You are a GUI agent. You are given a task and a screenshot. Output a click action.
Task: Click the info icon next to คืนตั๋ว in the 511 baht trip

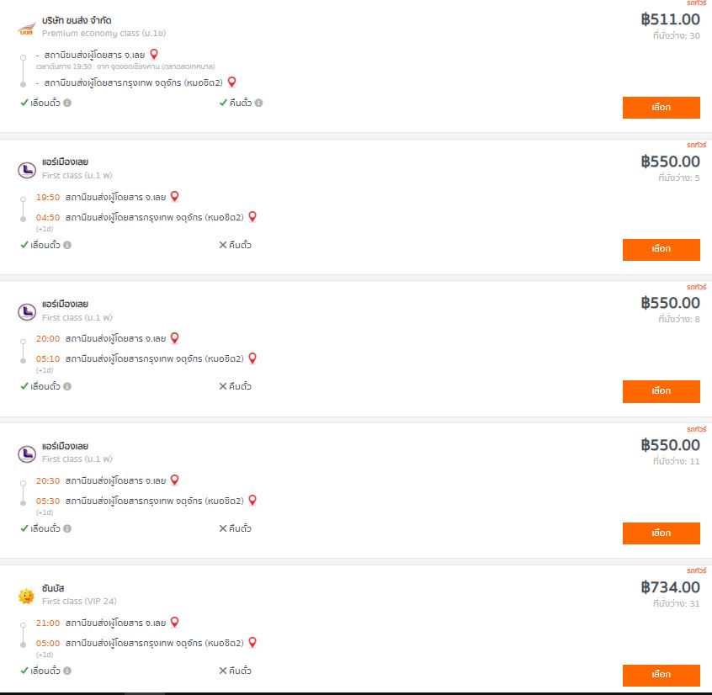click(x=258, y=103)
